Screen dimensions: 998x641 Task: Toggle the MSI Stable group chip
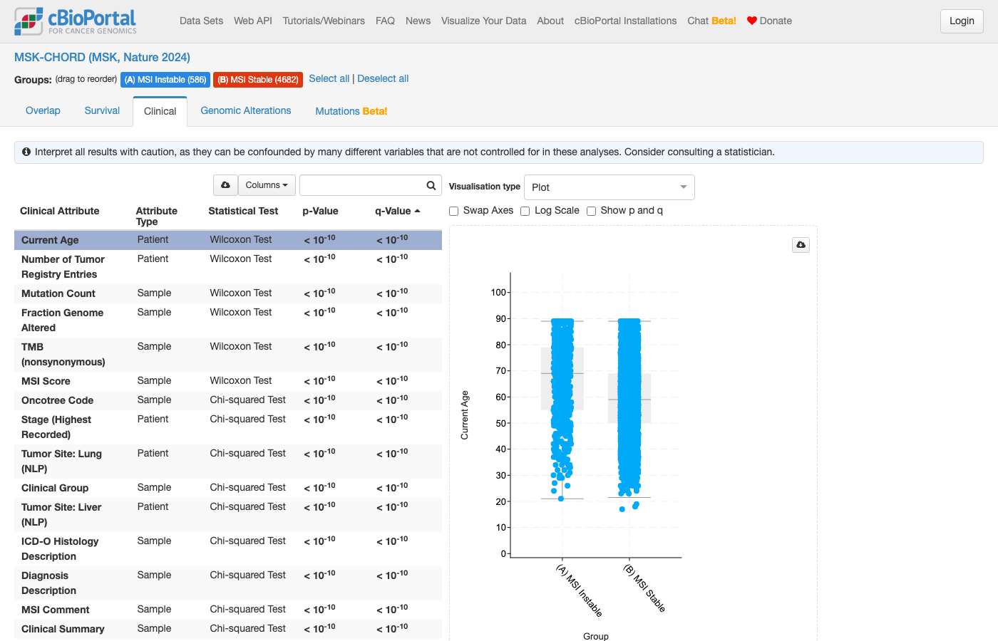pyautogui.click(x=258, y=80)
